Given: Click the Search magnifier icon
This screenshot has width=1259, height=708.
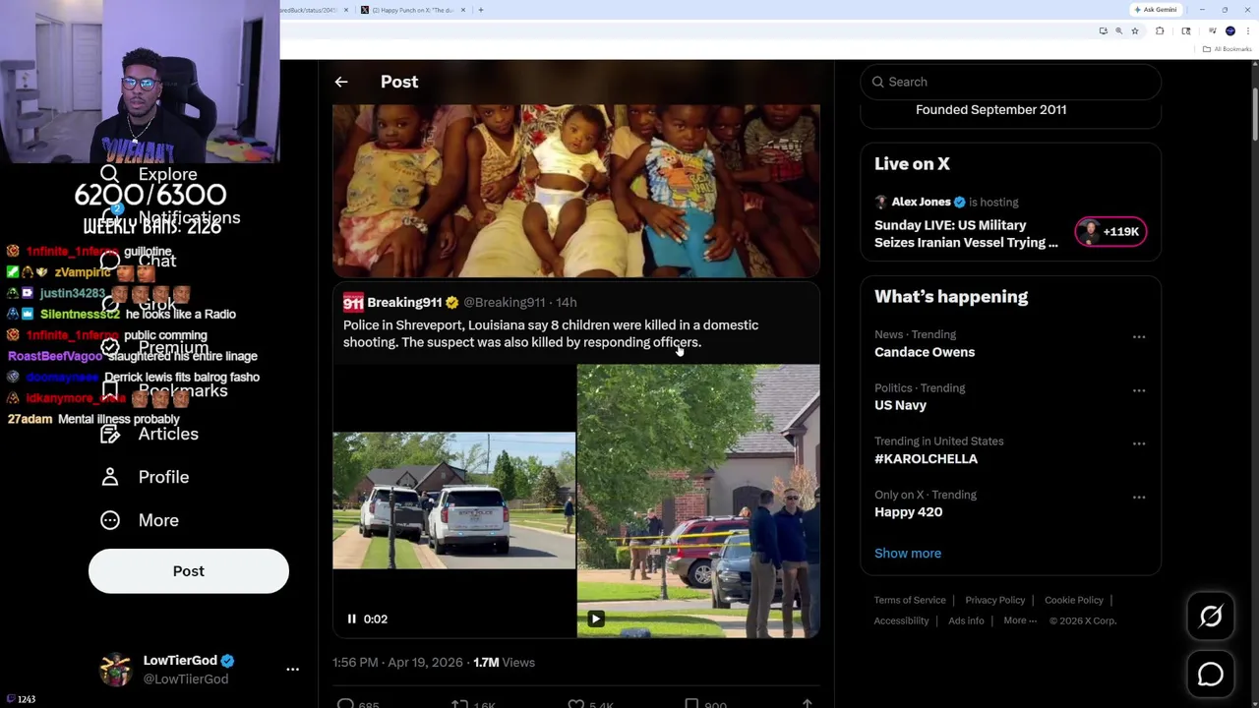Looking at the screenshot, I should (878, 82).
